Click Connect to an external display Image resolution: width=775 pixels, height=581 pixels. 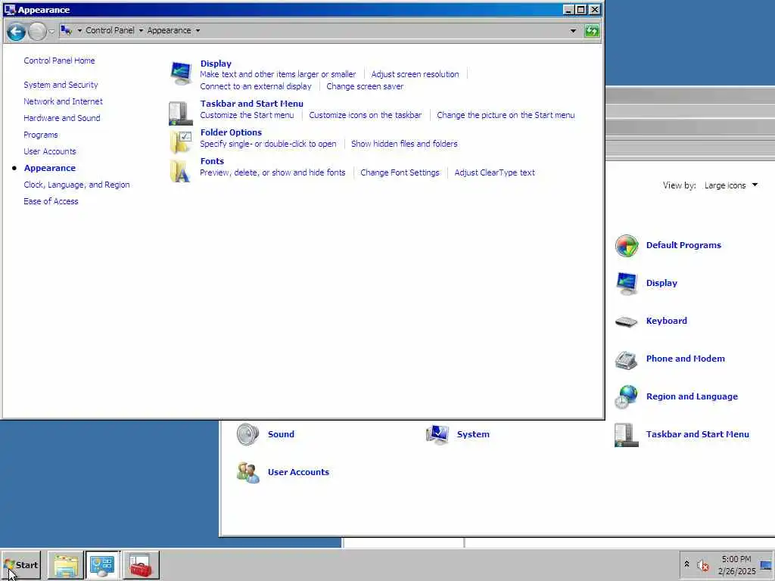point(256,86)
